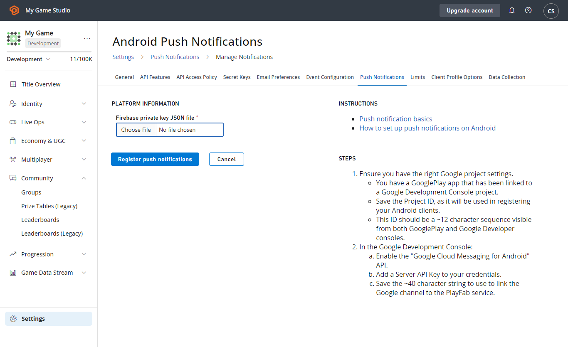
Task: Open Leaderboards under Community
Action: [x=40, y=220]
